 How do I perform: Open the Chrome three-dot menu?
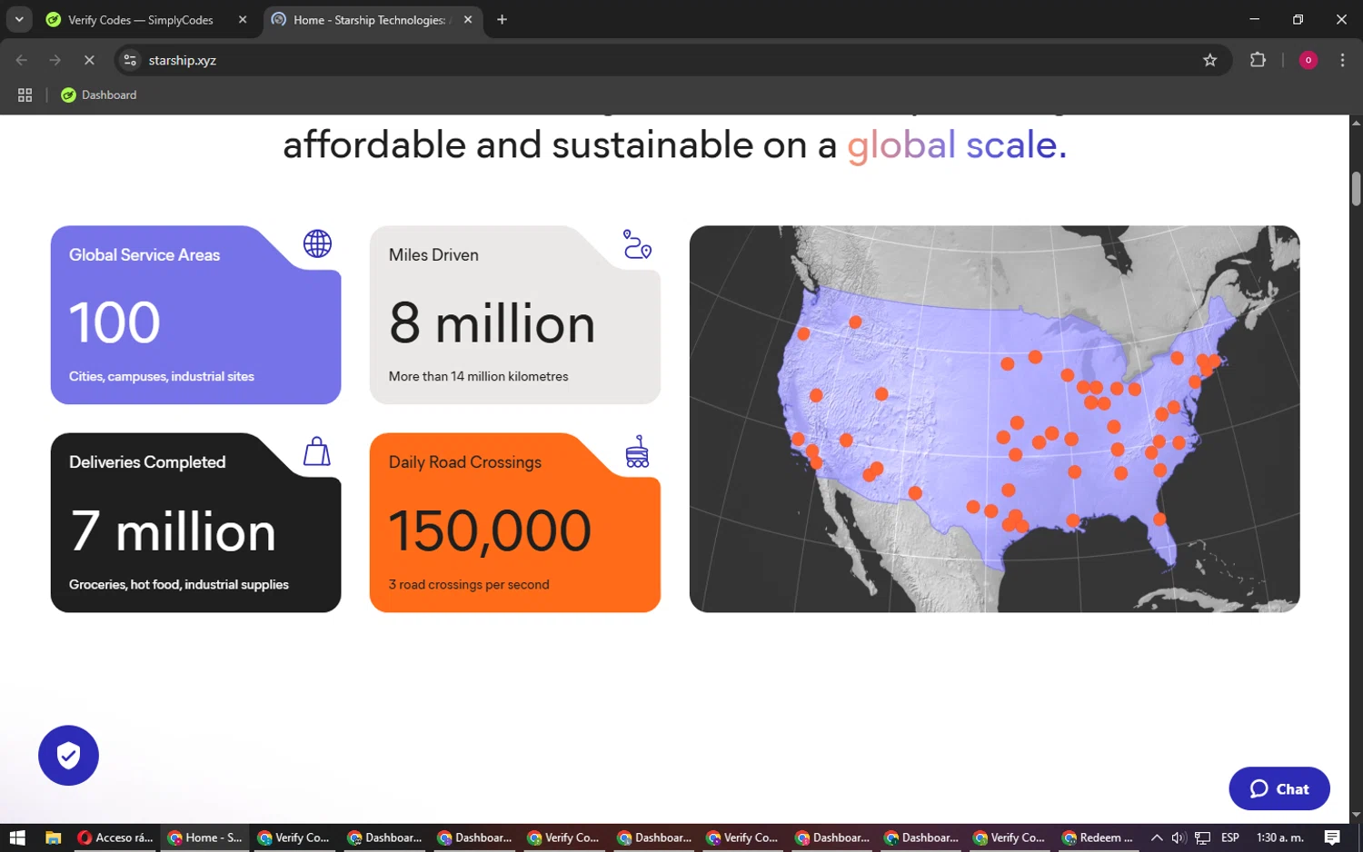pyautogui.click(x=1342, y=60)
